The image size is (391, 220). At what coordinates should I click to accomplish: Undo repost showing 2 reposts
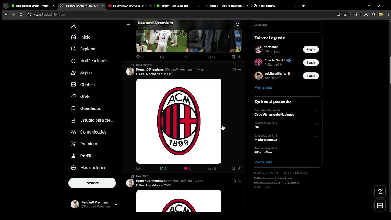pos(163,168)
